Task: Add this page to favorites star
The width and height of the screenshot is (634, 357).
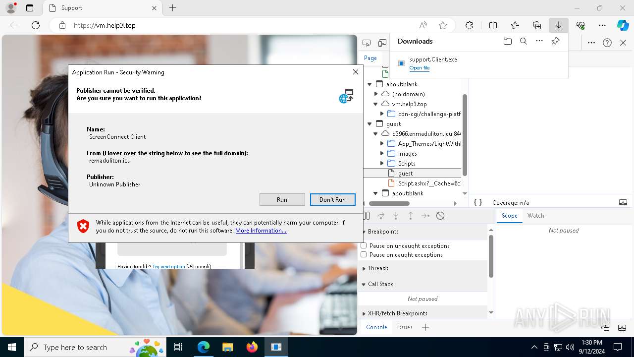Action: [x=443, y=25]
